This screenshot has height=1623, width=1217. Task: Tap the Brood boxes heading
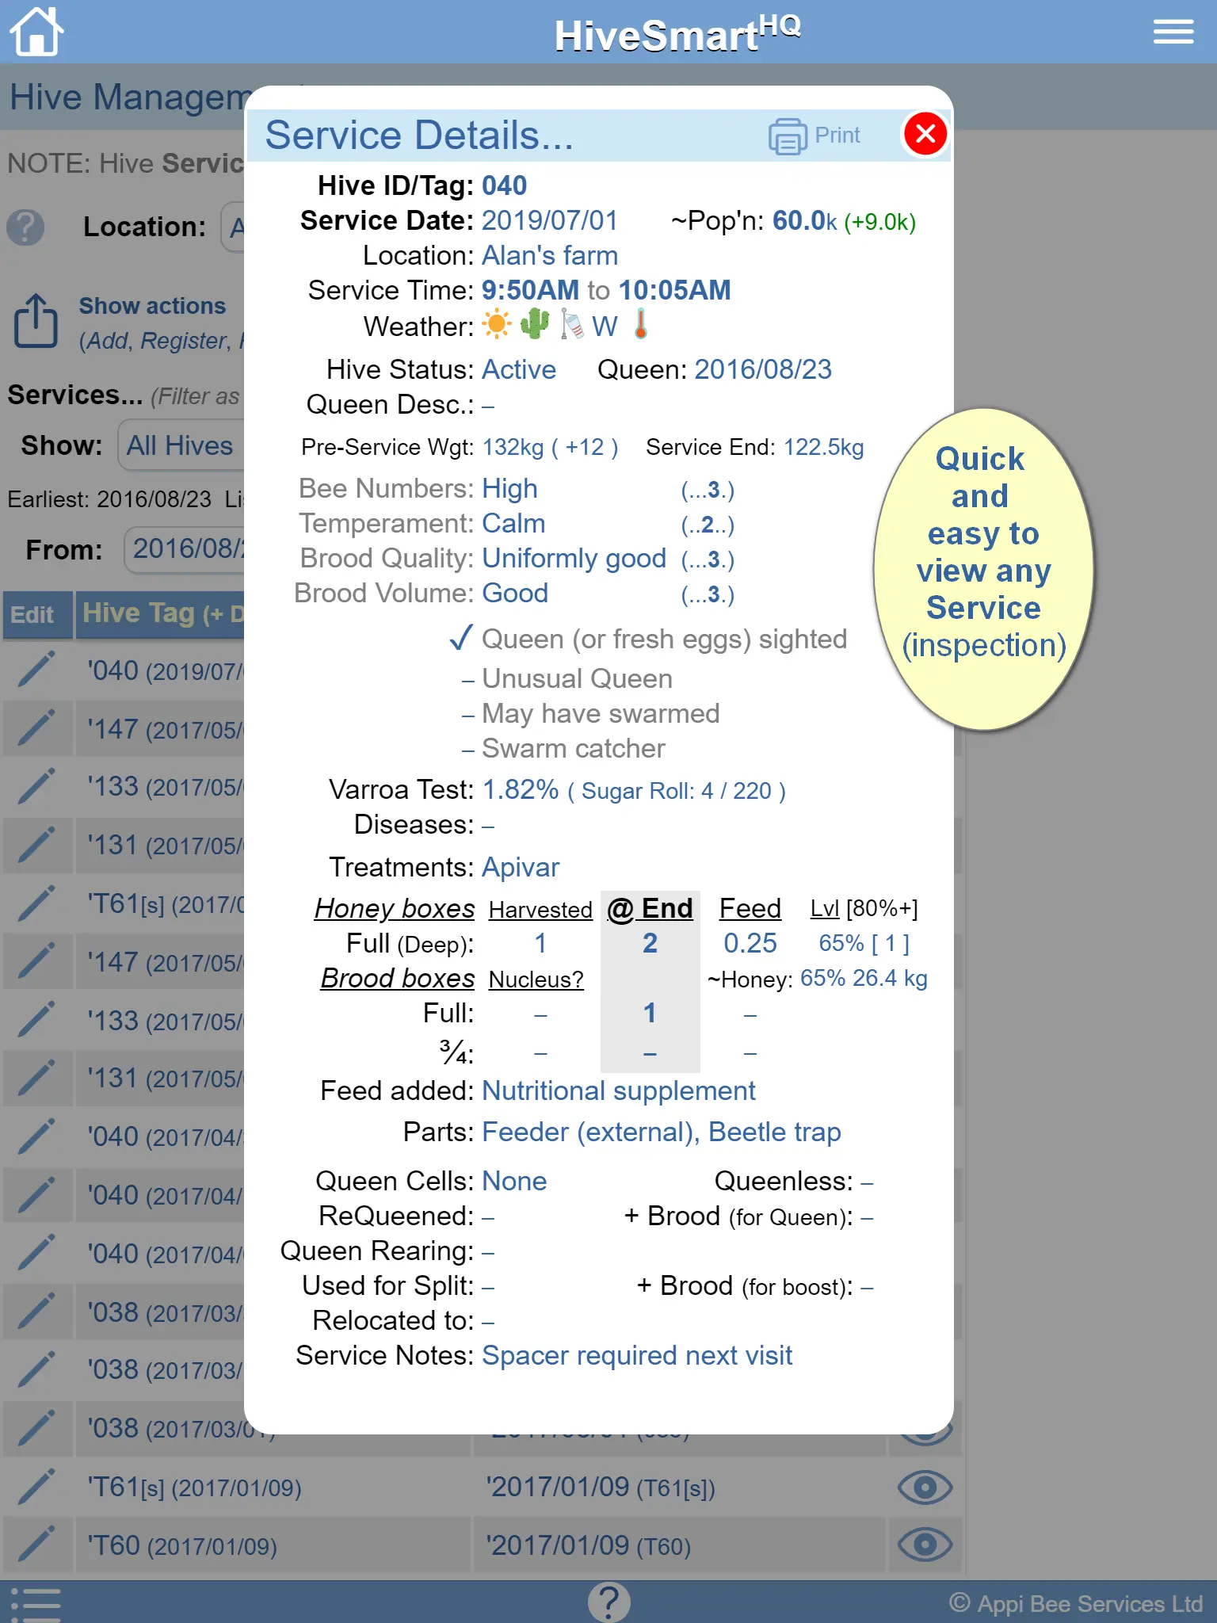(398, 978)
